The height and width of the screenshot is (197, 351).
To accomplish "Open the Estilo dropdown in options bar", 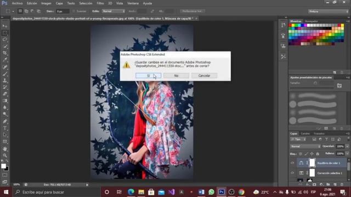I will (x=114, y=11).
